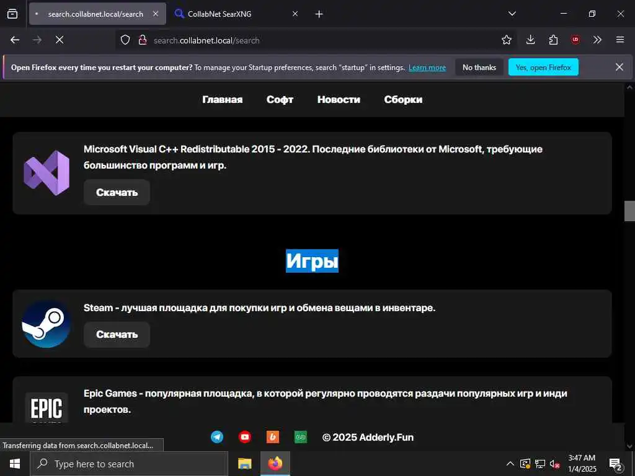
Task: Click the Steam logo
Action: click(x=46, y=324)
